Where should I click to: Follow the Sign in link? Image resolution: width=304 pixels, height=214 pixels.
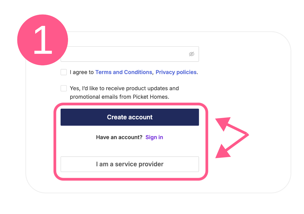coord(154,137)
